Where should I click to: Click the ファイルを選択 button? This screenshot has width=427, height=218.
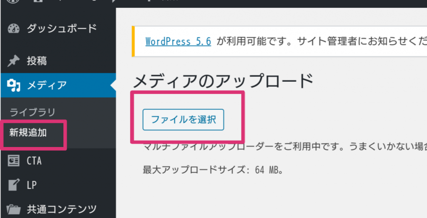click(183, 120)
